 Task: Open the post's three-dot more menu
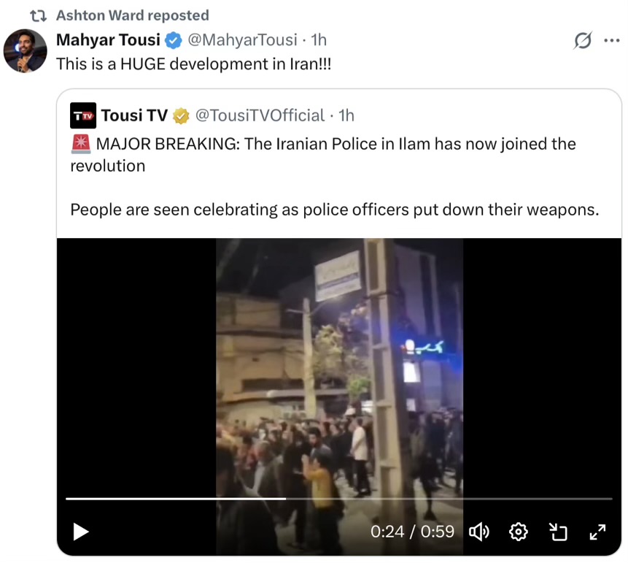click(x=612, y=40)
